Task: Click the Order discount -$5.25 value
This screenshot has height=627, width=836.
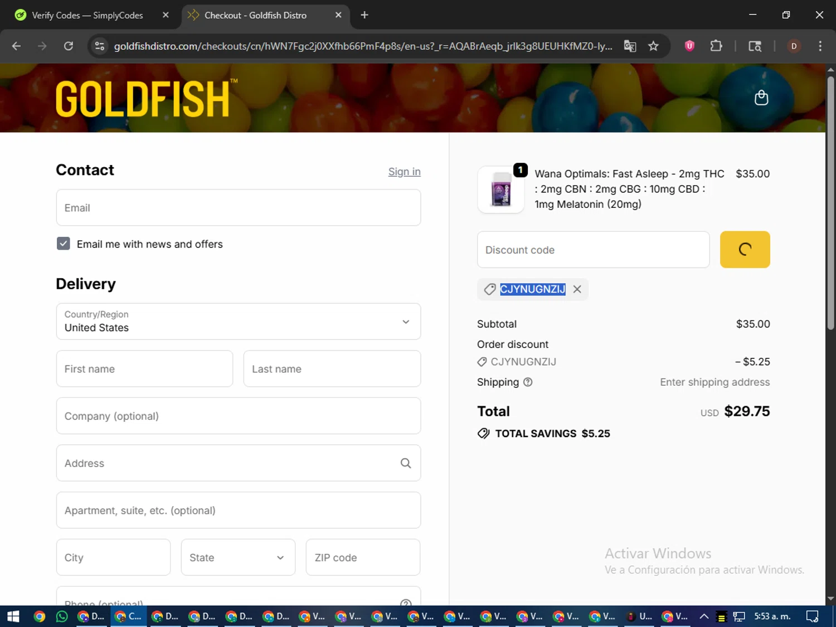Action: [x=752, y=362]
